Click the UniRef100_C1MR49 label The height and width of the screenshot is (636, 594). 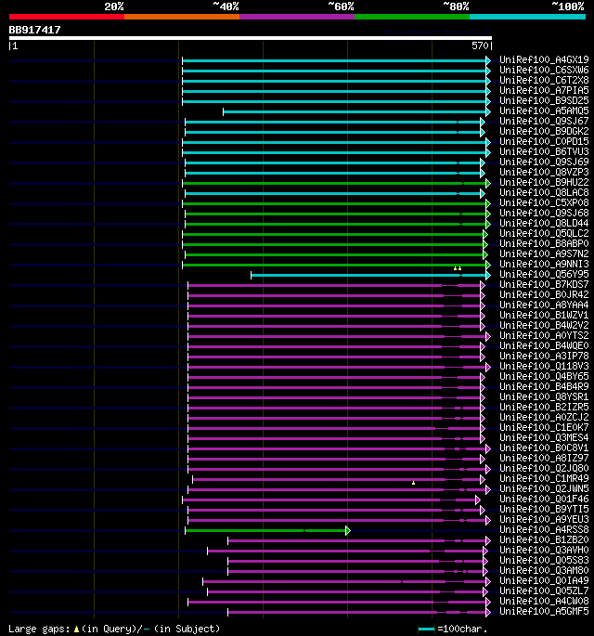click(x=544, y=478)
